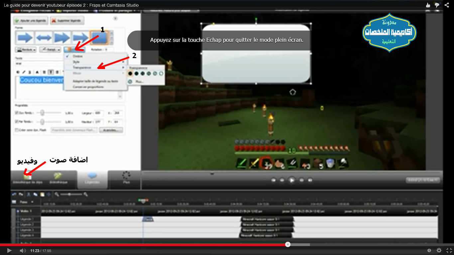The image size is (454, 255).
Task: Like the video with thumbs-up icon
Action: 428,5
